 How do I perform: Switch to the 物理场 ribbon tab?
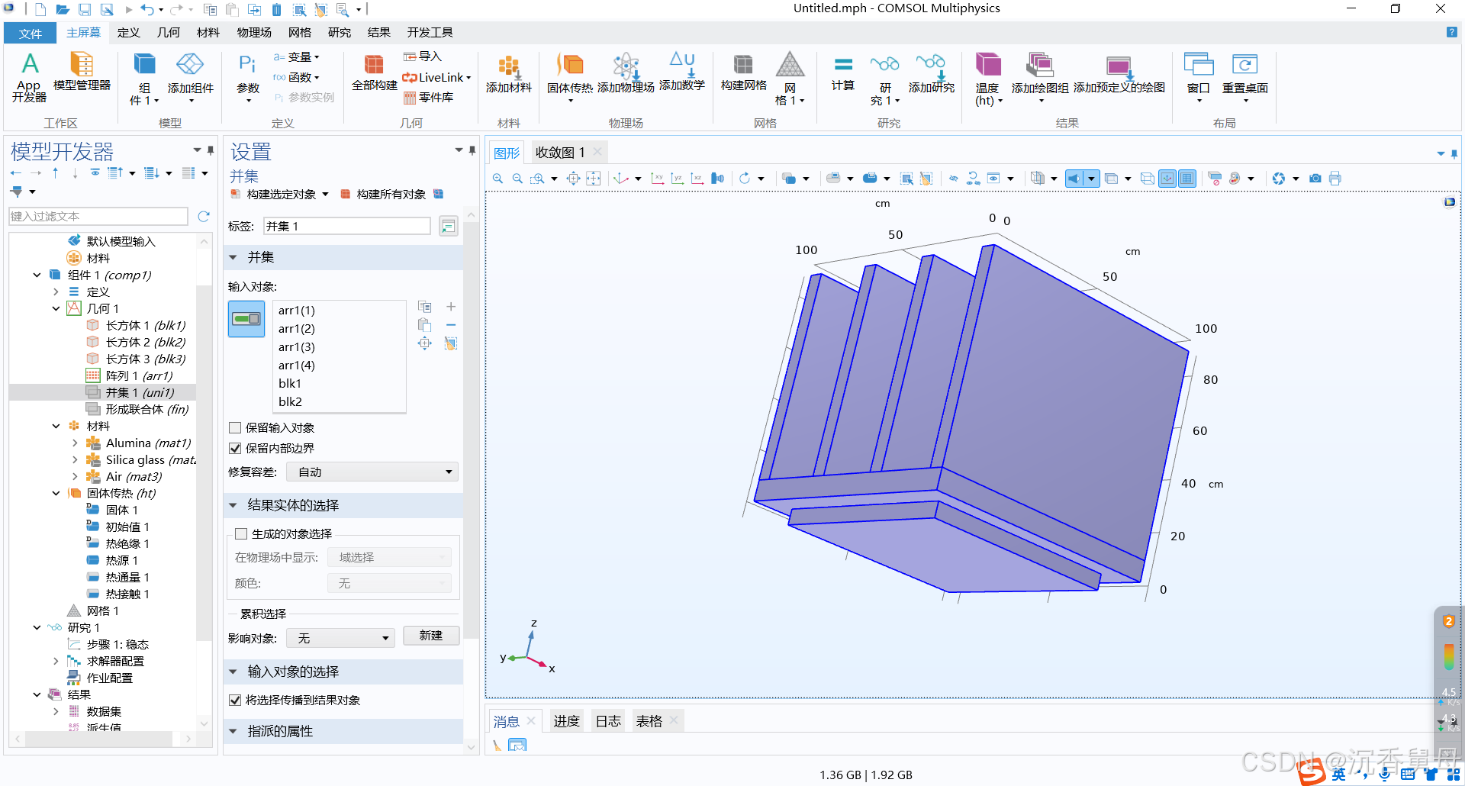tap(254, 33)
